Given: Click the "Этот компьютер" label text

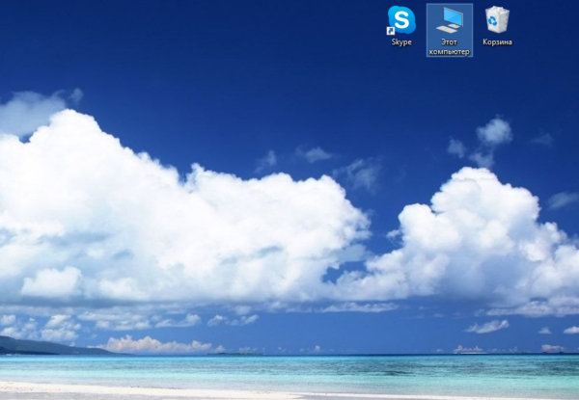Looking at the screenshot, I should click(x=450, y=47).
